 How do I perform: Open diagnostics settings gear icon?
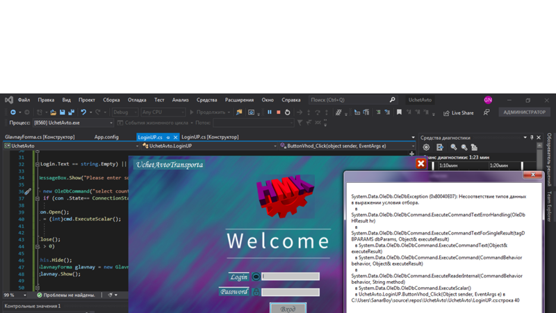(x=426, y=147)
